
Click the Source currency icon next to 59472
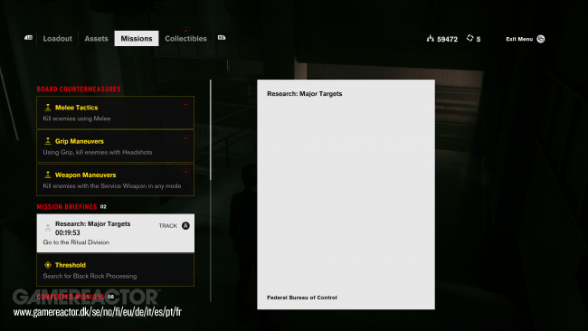coord(431,38)
